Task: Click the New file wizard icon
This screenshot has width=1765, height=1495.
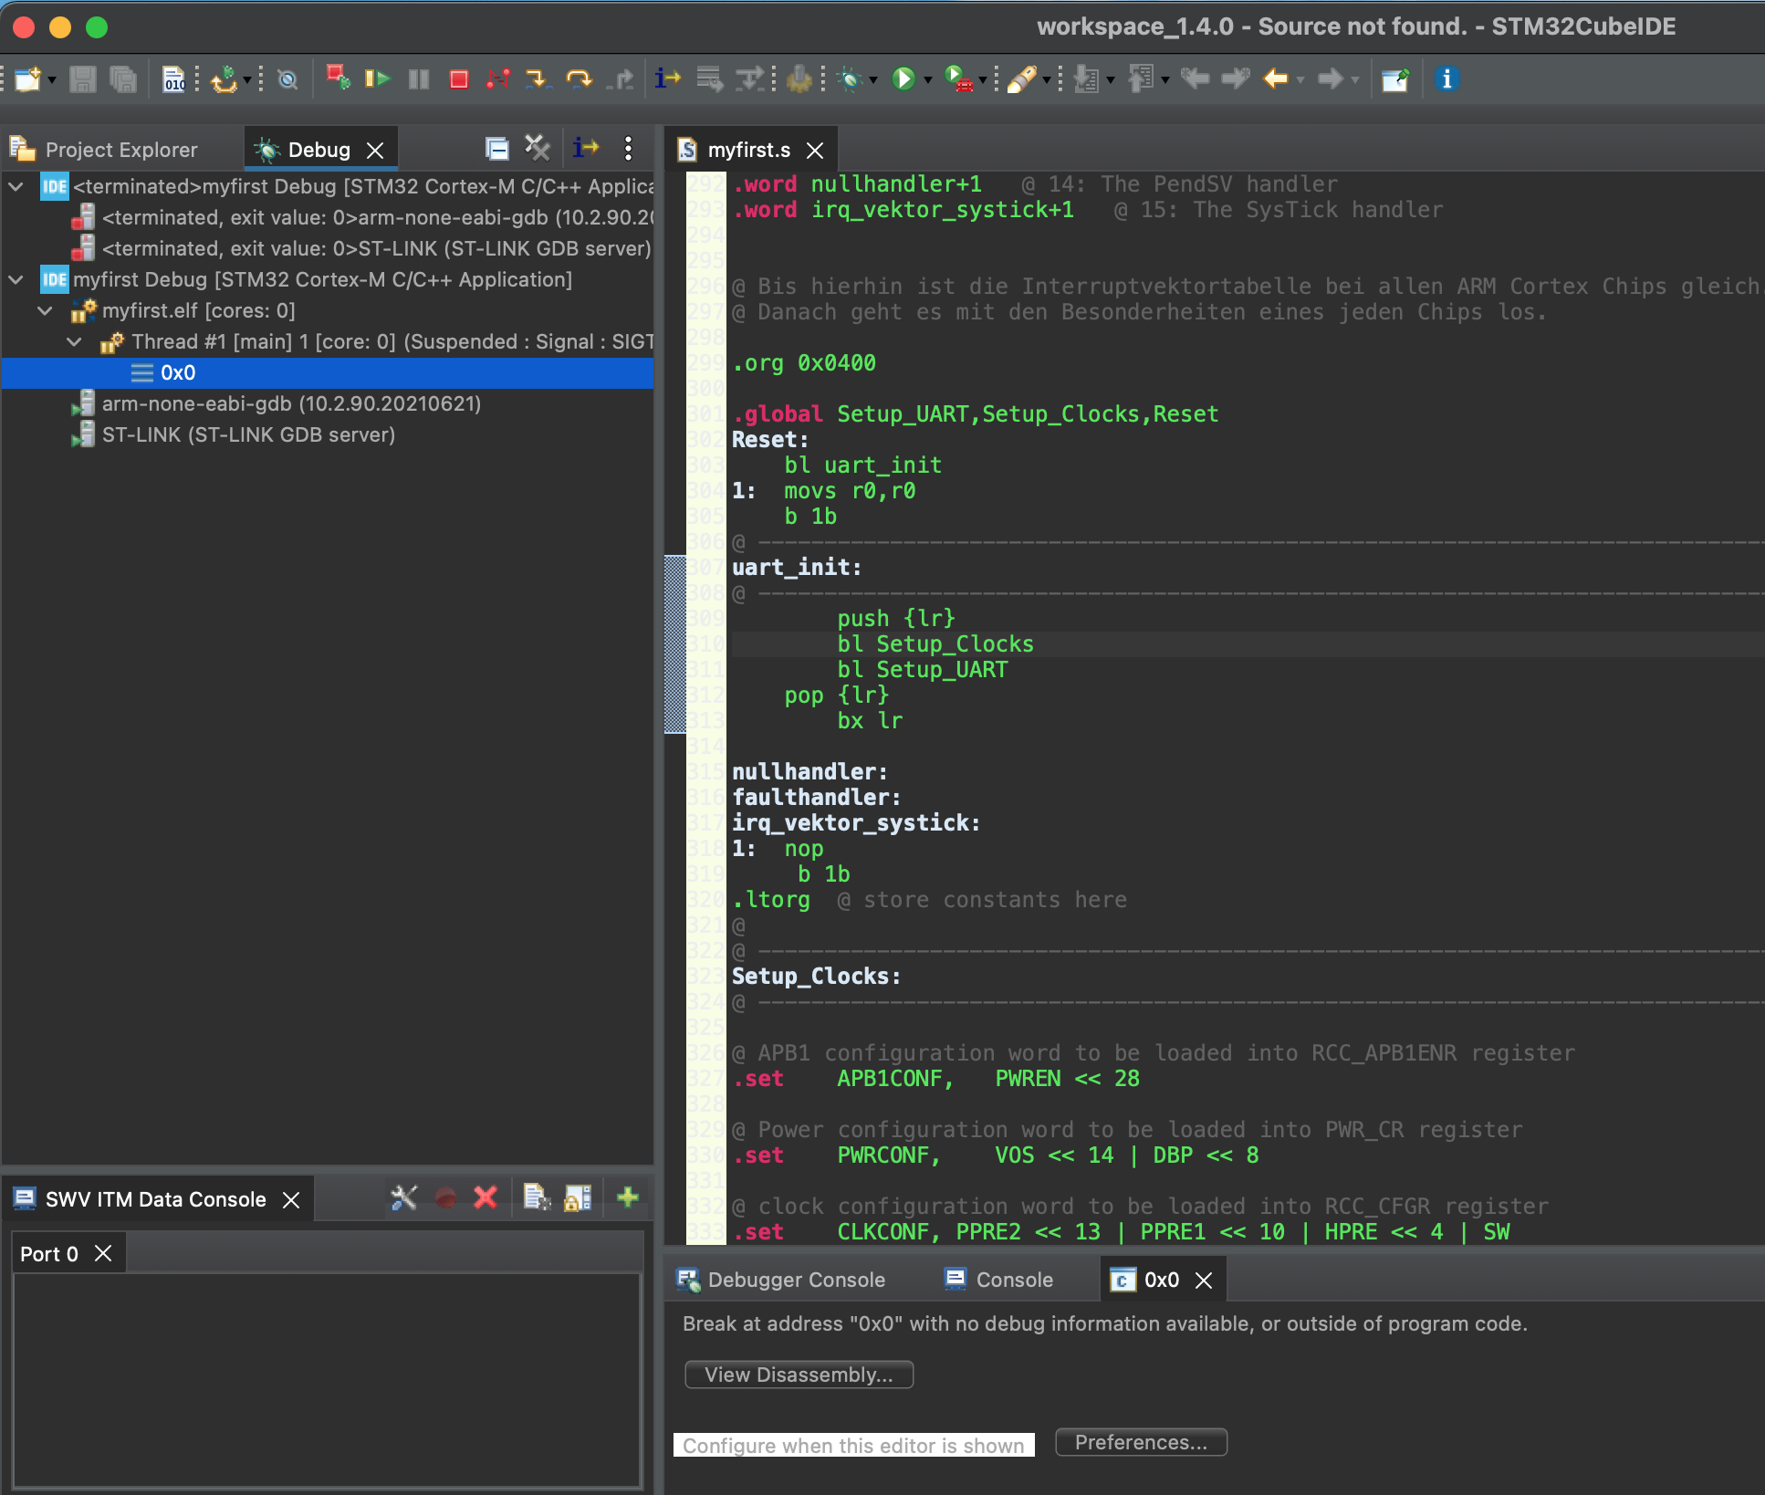Action: point(27,79)
